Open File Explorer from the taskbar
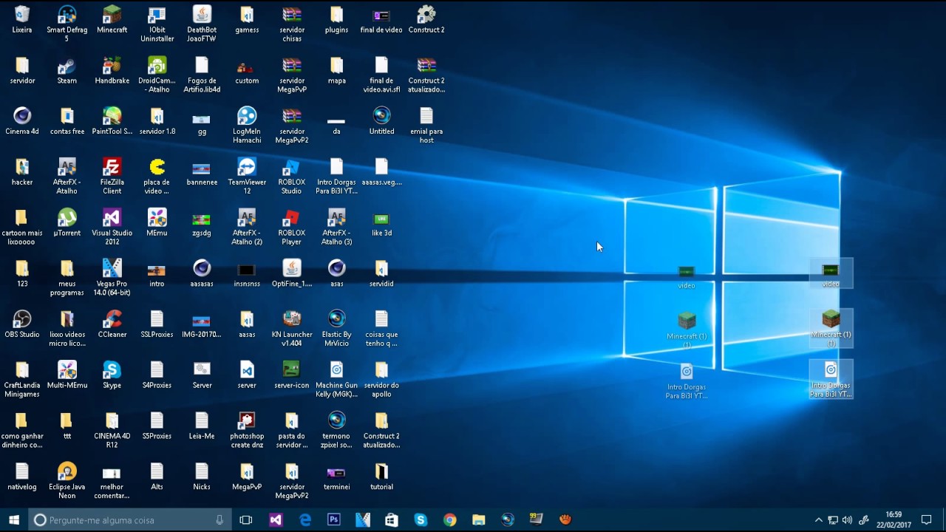 (x=478, y=520)
